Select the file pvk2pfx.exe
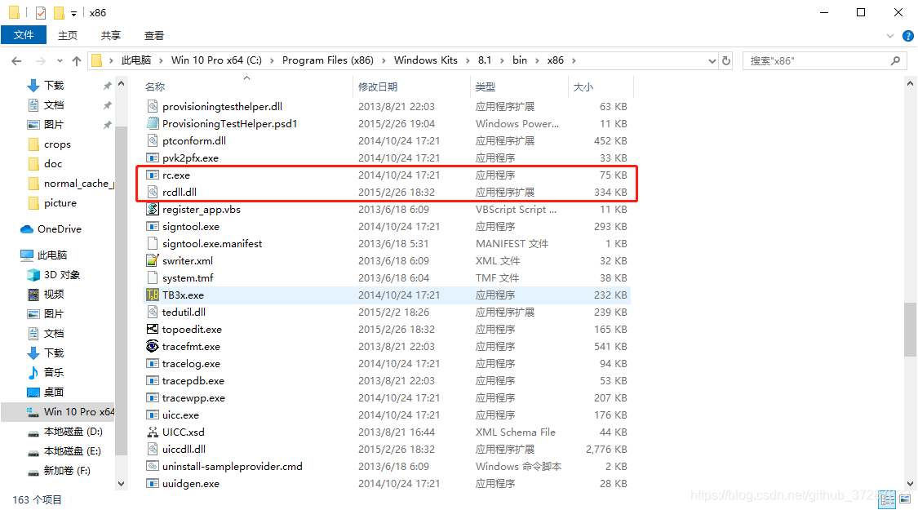This screenshot has width=918, height=510. click(x=190, y=158)
